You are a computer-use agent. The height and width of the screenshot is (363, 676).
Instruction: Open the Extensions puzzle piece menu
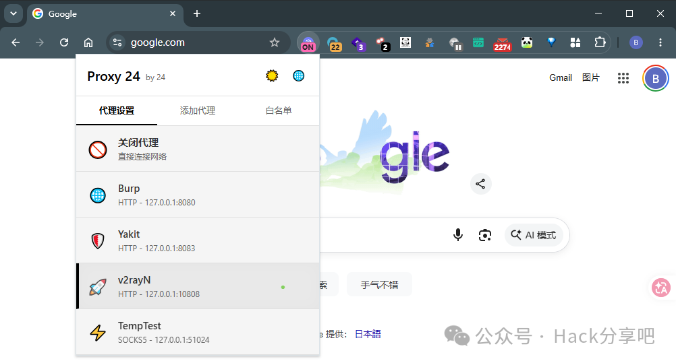(600, 42)
